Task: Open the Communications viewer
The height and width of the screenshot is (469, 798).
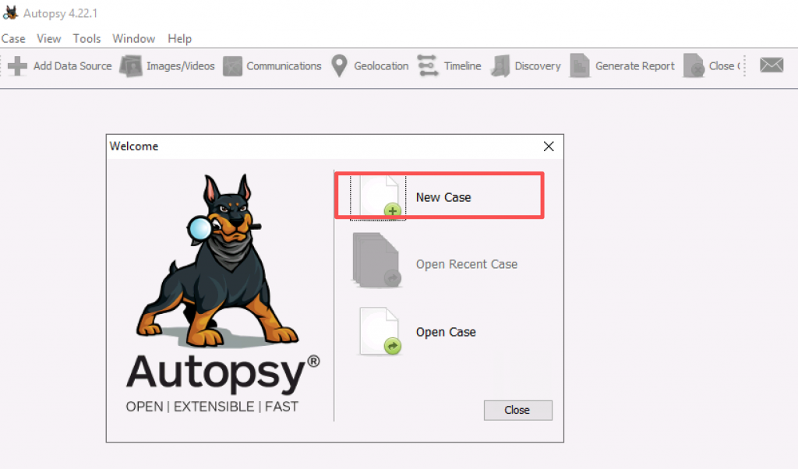Action: 272,66
